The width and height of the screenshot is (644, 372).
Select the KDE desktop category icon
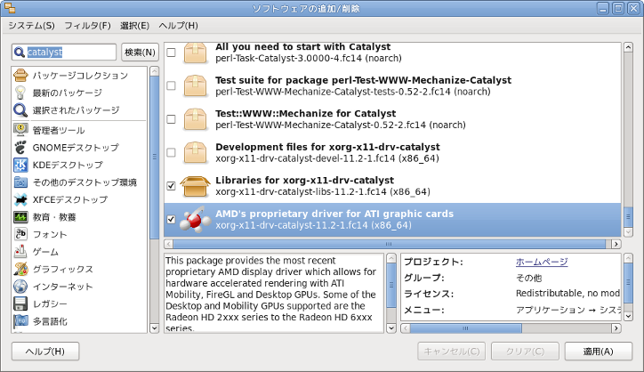coord(21,165)
